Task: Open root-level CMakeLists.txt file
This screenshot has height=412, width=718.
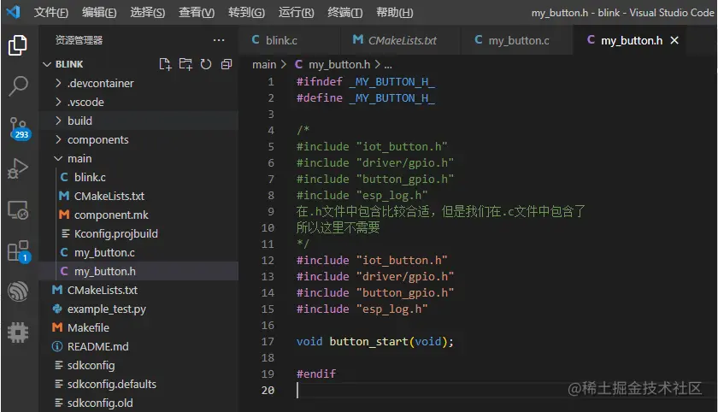Action: 138,290
